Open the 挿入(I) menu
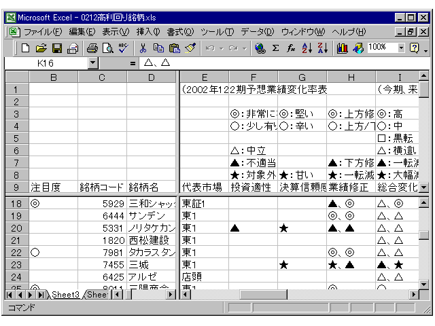 (x=148, y=32)
